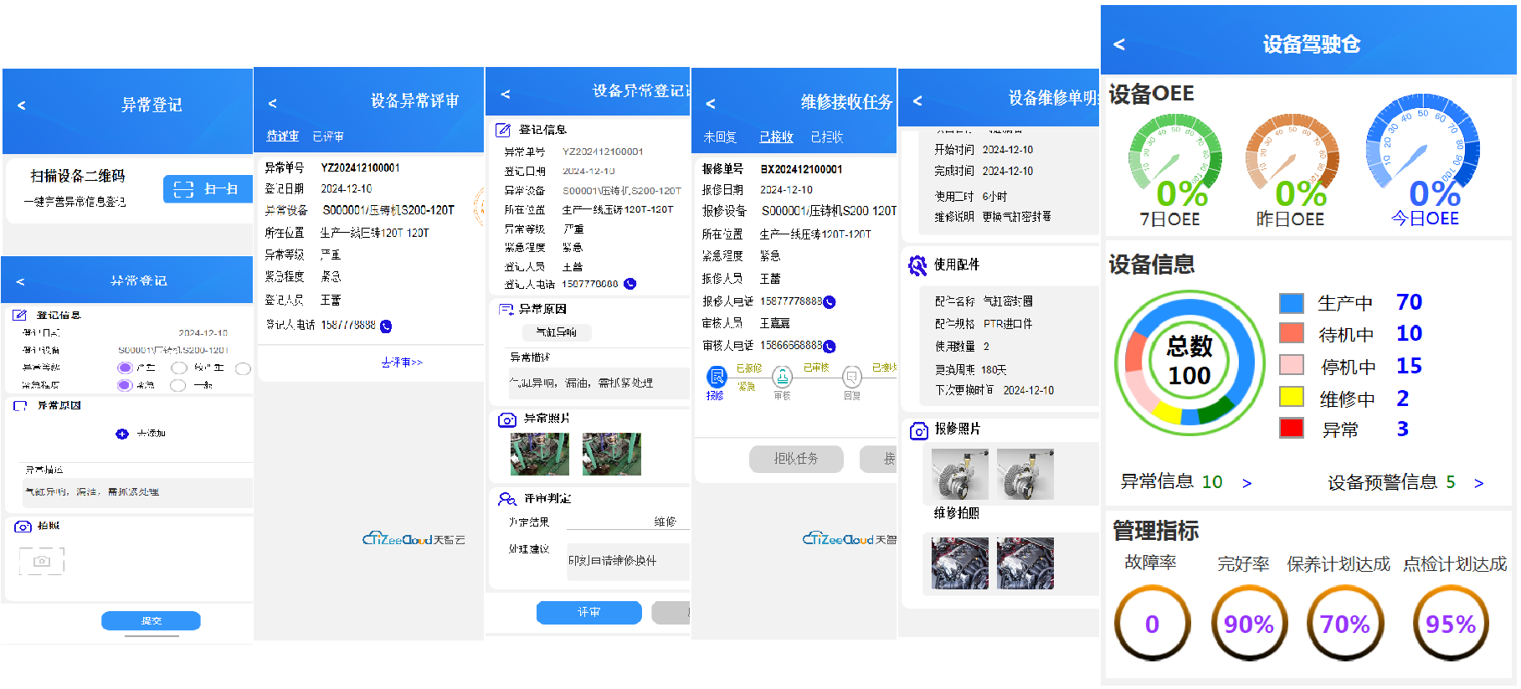Click the 提交 submit button
The height and width of the screenshot is (689, 1521).
(x=151, y=620)
